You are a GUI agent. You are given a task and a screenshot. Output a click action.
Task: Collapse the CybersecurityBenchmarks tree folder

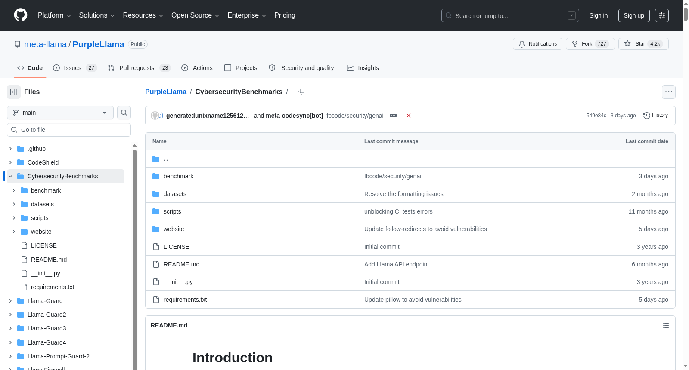tap(10, 176)
